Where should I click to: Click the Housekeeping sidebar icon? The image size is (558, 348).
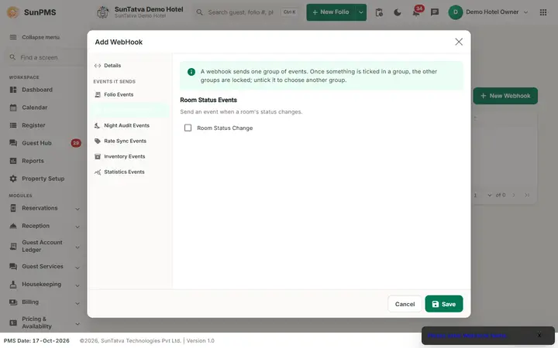click(13, 285)
